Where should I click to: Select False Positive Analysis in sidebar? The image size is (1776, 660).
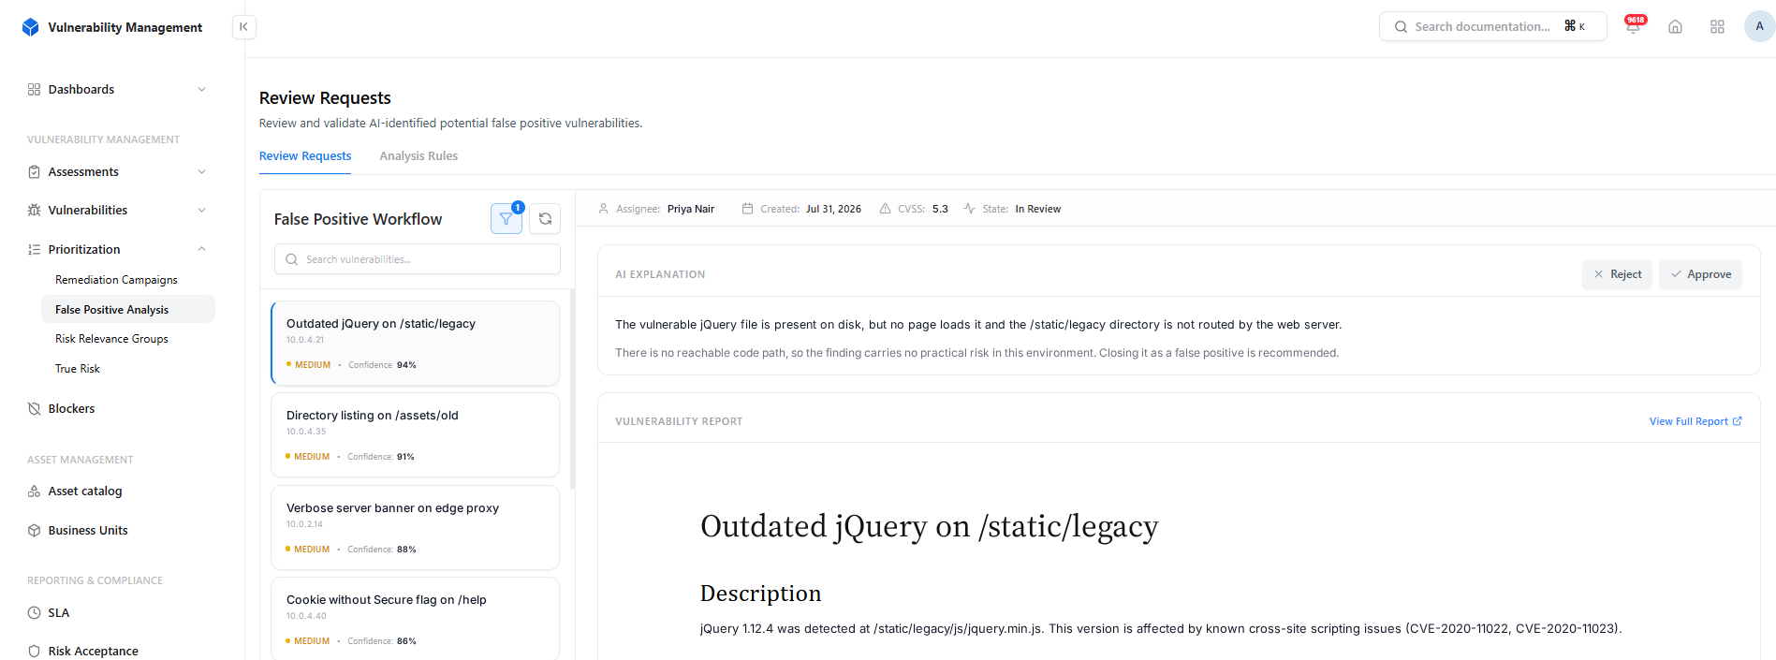[x=128, y=310]
